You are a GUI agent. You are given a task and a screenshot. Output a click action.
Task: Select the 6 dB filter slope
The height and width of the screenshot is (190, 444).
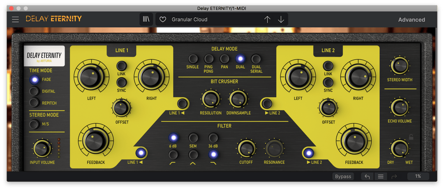point(173,138)
